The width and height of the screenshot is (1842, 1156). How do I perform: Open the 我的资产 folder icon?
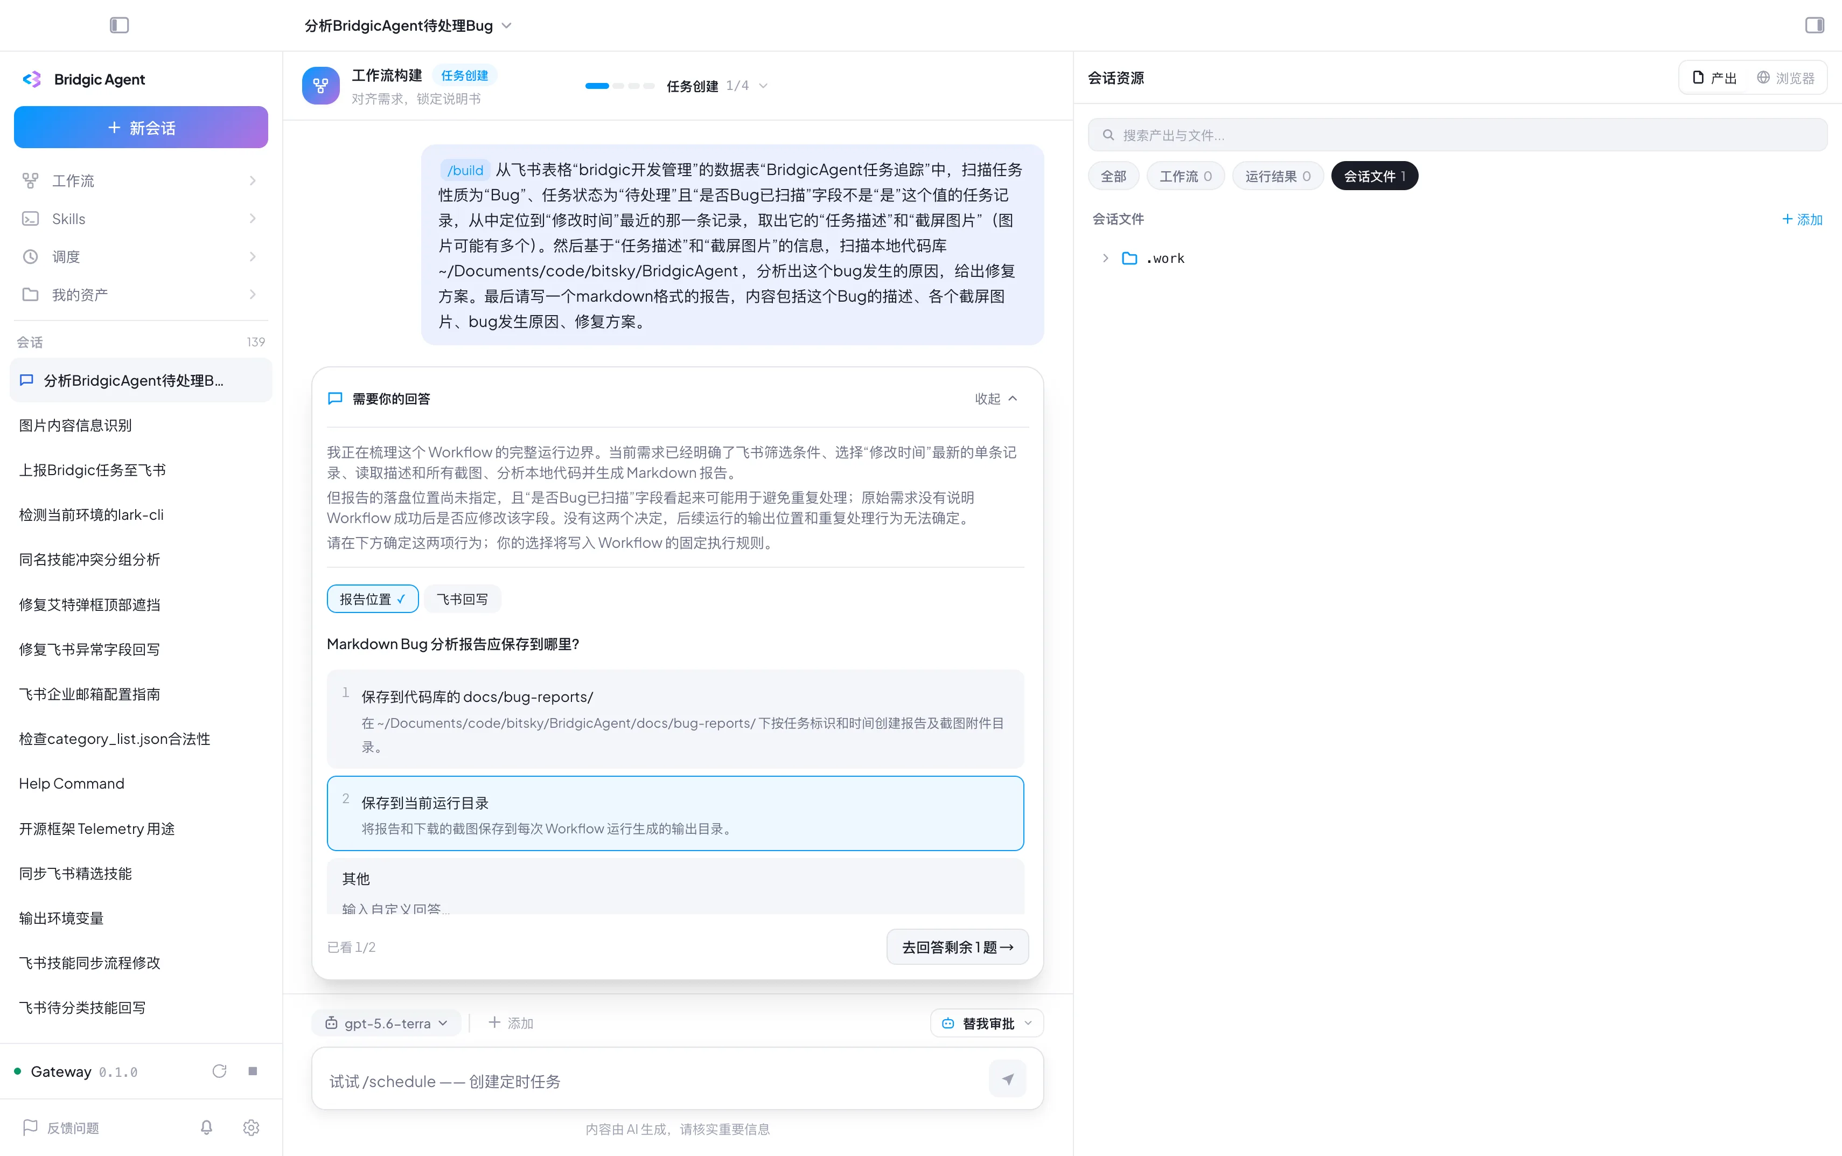(30, 294)
